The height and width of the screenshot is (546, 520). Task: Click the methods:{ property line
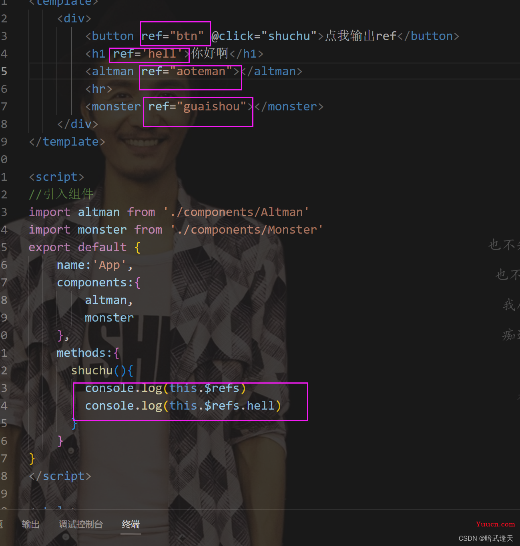click(x=88, y=353)
